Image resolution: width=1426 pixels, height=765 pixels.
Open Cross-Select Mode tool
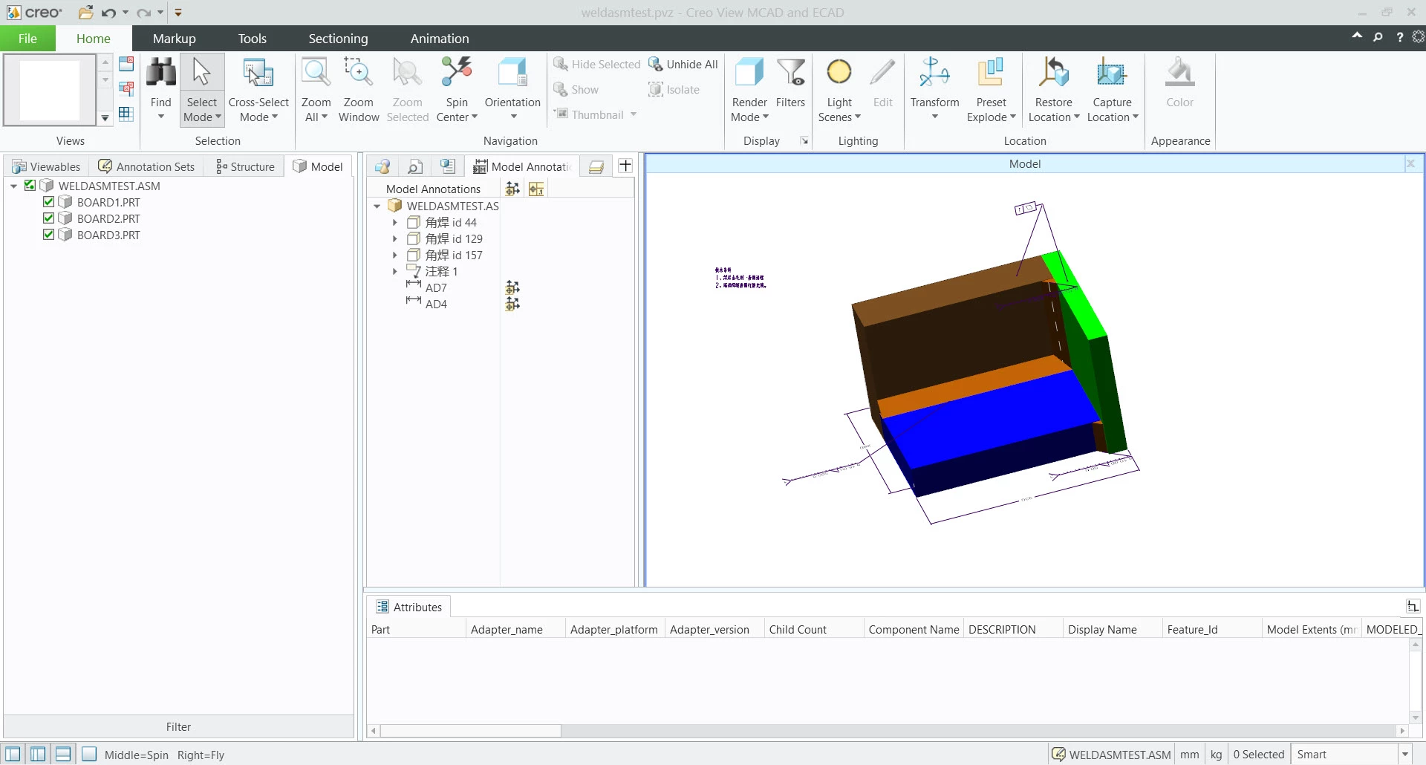258,88
